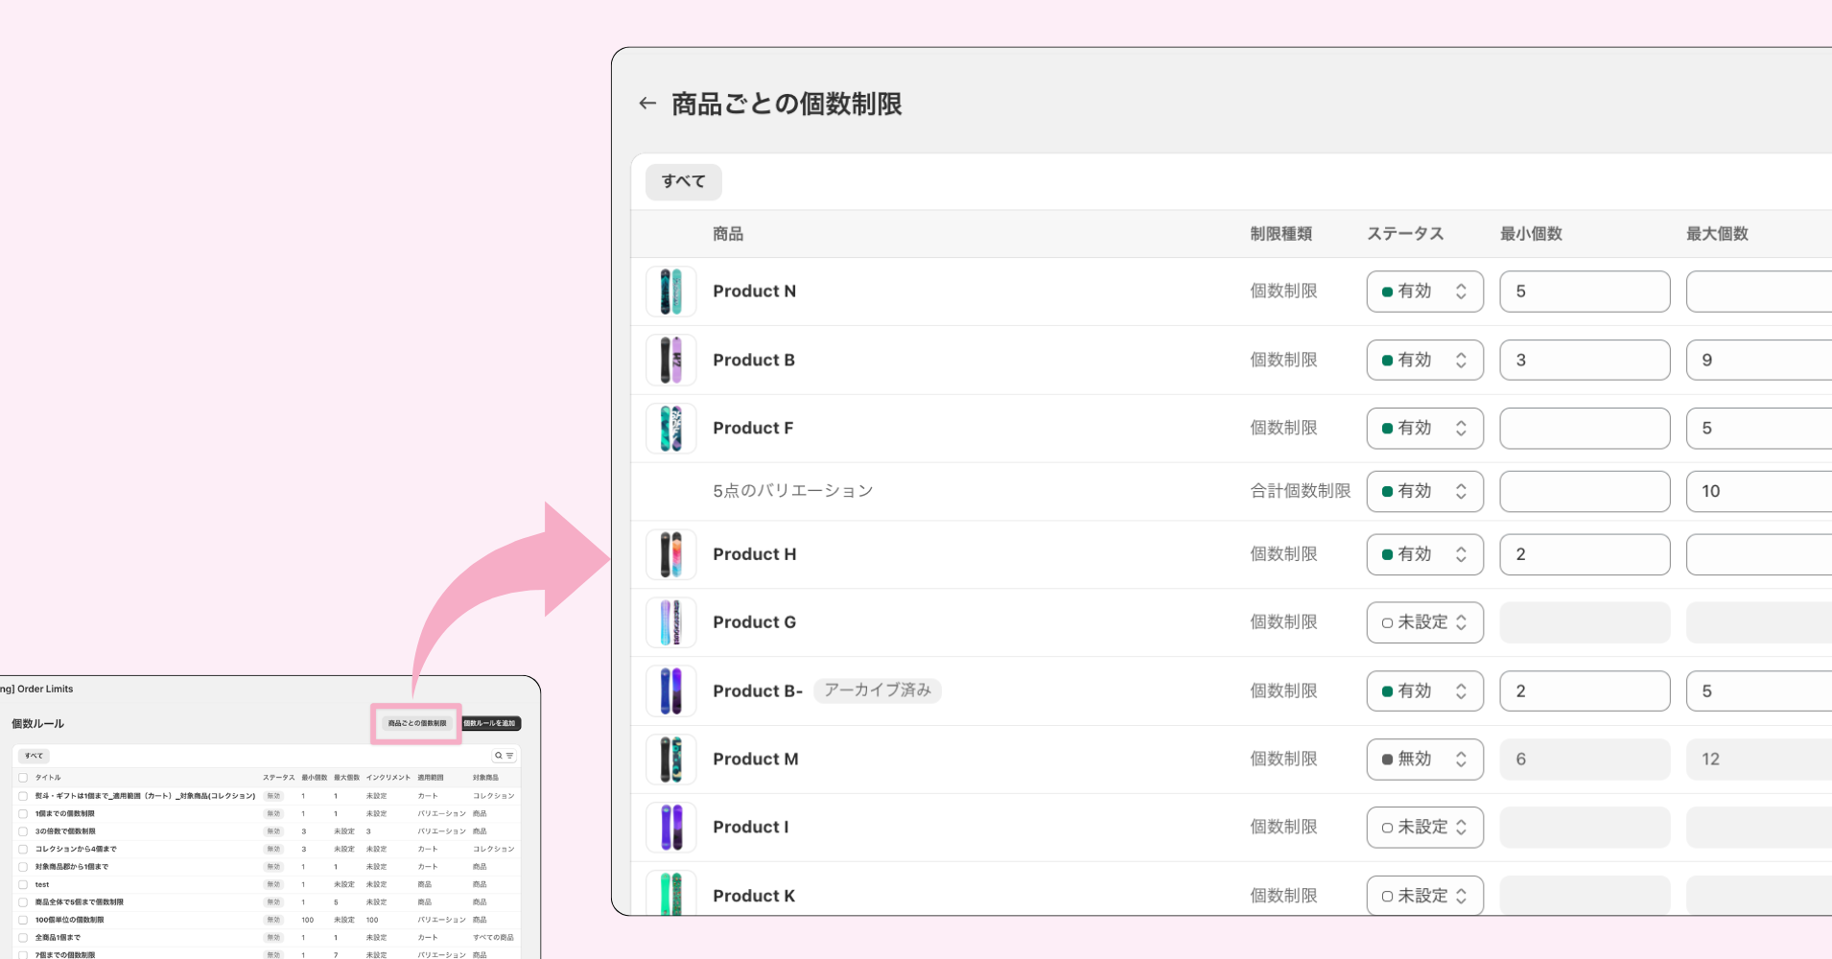Image resolution: width=1832 pixels, height=959 pixels.
Task: Check the 全商品1個まで rule checkbox
Action: click(23, 938)
